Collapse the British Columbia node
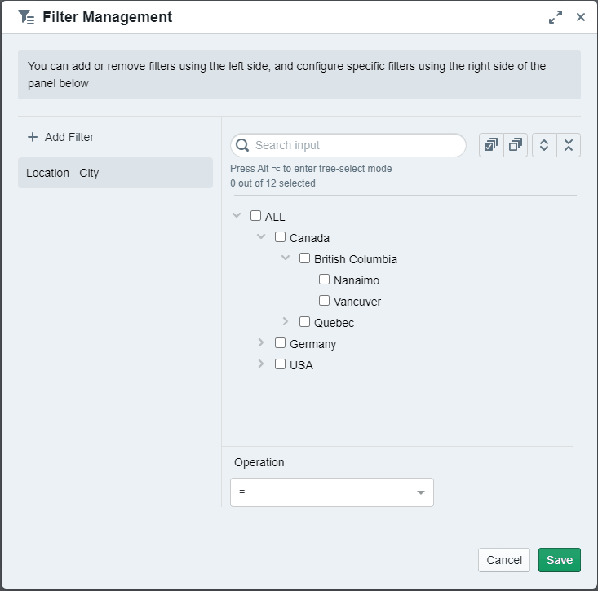This screenshot has width=598, height=591. [x=286, y=258]
